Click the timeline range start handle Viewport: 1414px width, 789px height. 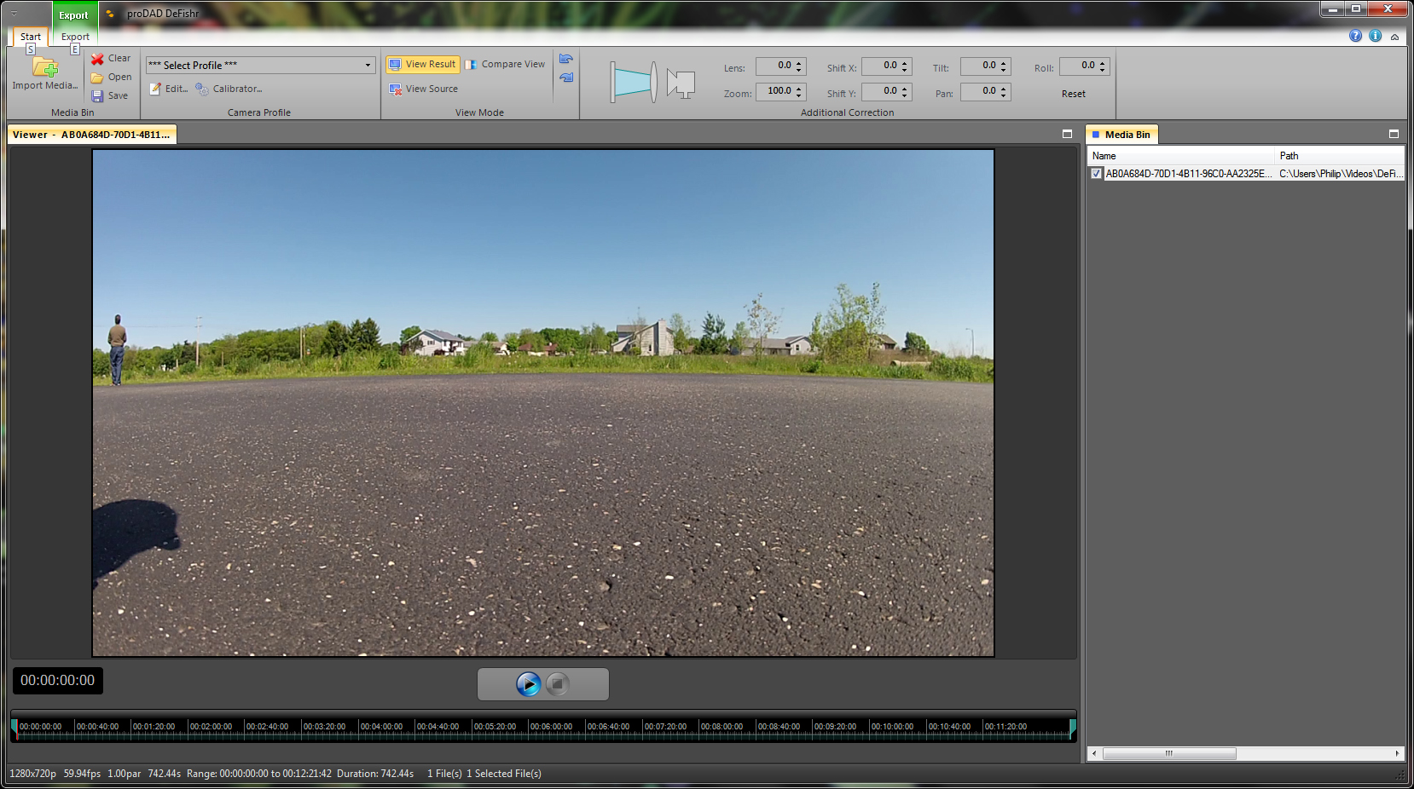click(14, 729)
